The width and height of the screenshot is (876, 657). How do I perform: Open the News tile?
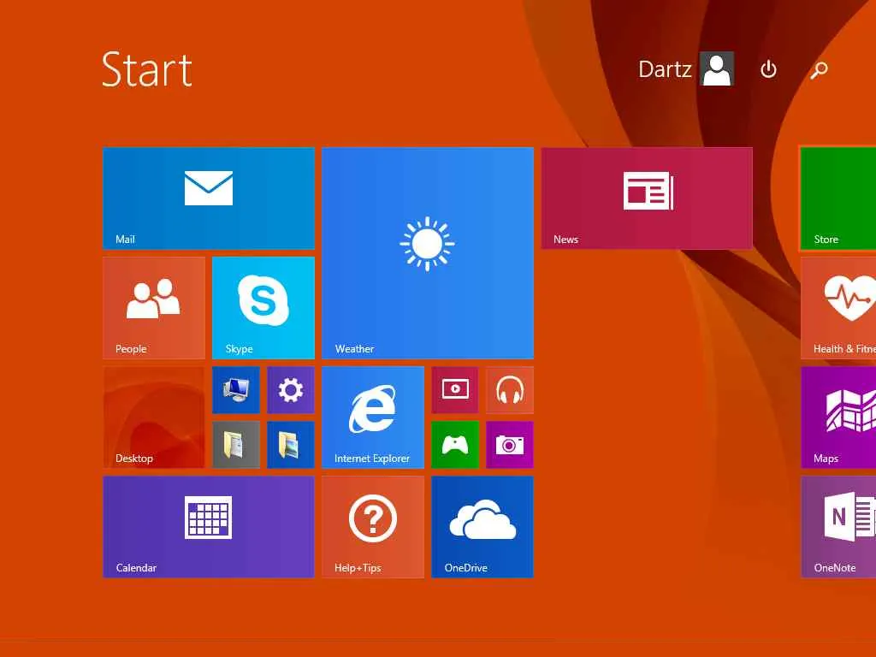647,198
